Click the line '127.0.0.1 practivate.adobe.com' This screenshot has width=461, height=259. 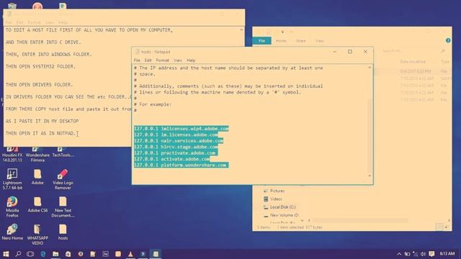click(175, 153)
